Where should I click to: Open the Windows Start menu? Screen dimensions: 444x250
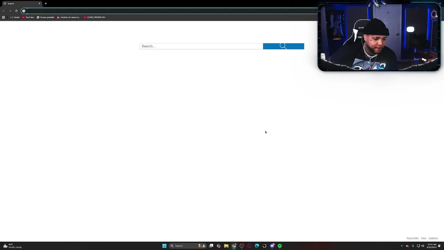click(164, 246)
